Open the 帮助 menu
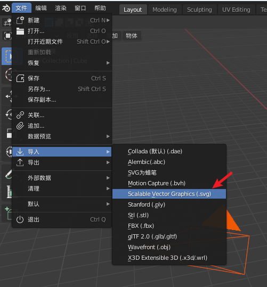The image size is (267, 287). pos(100,8)
